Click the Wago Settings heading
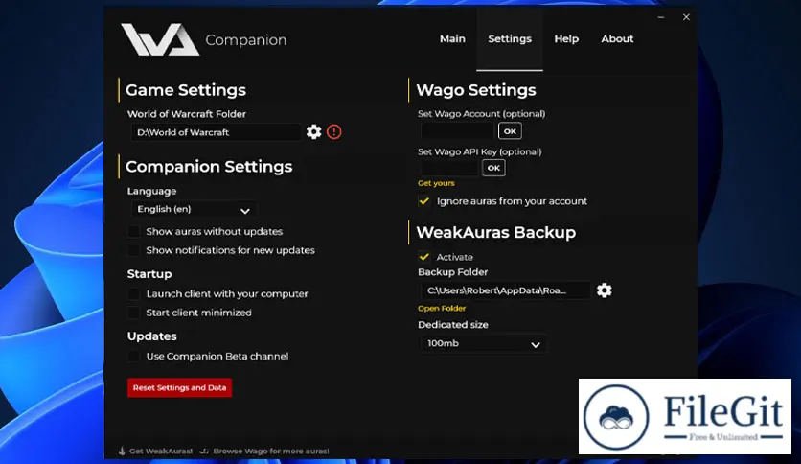801x464 pixels. coord(476,90)
